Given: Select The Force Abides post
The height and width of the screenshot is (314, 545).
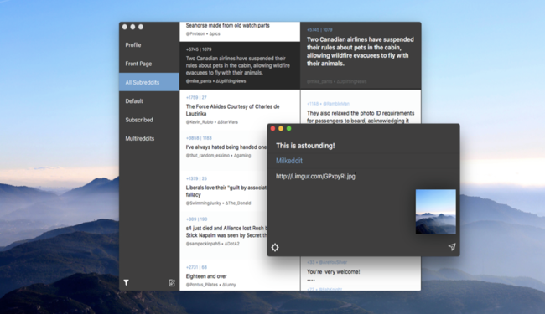Looking at the screenshot, I should (240, 110).
